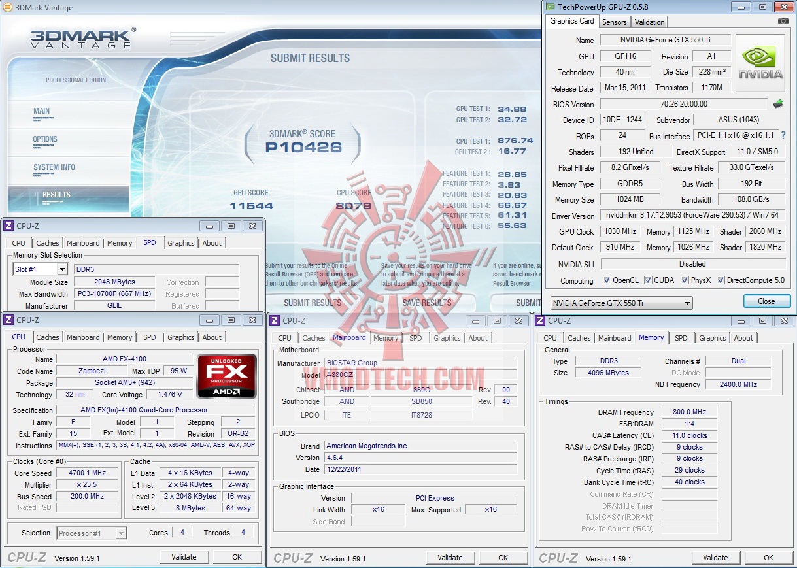
Task: Click the Memory Type GDDR5 field
Action: click(x=630, y=184)
